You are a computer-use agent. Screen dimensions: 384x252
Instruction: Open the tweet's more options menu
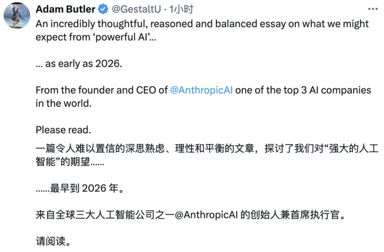coord(373,9)
